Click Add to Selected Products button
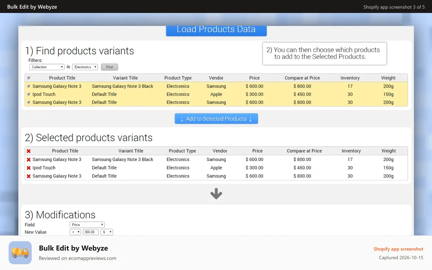Image resolution: width=432 pixels, height=270 pixels. pyautogui.click(x=216, y=119)
